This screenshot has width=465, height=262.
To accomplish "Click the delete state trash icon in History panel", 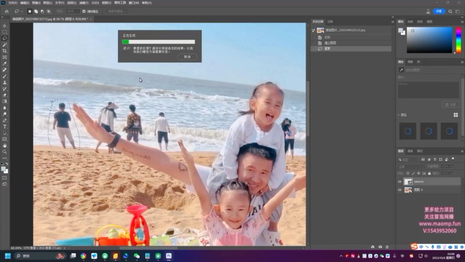I will tap(387, 247).
